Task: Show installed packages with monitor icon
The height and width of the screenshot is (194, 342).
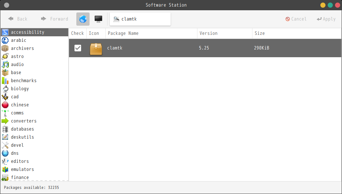Action: point(98,19)
